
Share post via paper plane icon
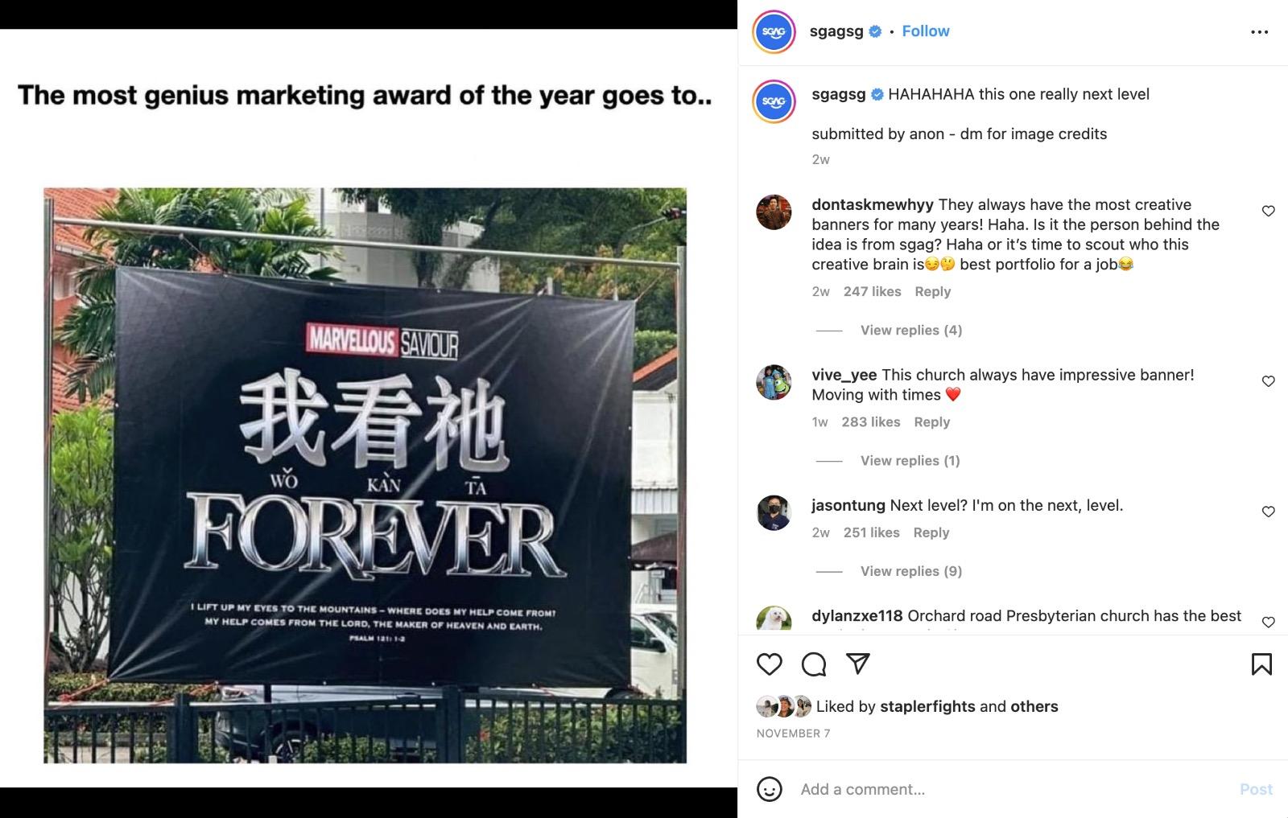[x=858, y=664]
